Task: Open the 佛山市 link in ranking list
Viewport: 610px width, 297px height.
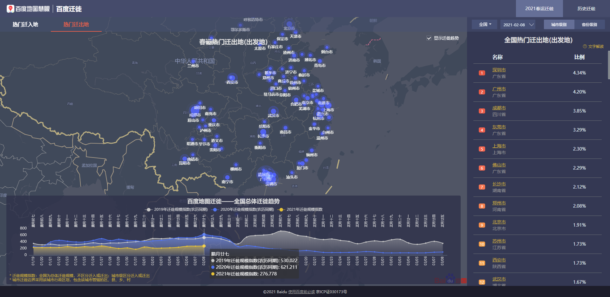Action: [499, 165]
